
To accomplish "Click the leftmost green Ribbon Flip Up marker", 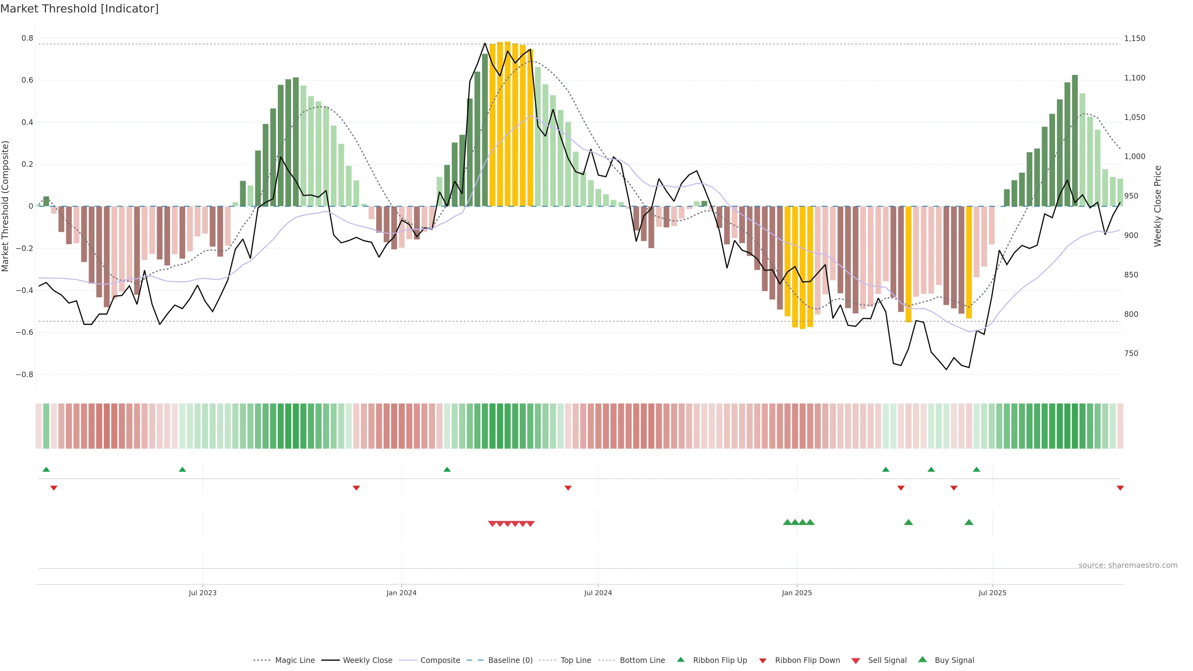I will click(x=46, y=470).
